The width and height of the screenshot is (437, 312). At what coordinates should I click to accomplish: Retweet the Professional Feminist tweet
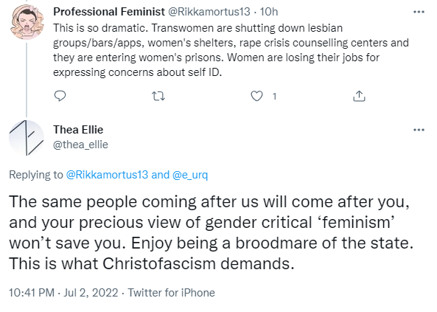click(x=158, y=97)
